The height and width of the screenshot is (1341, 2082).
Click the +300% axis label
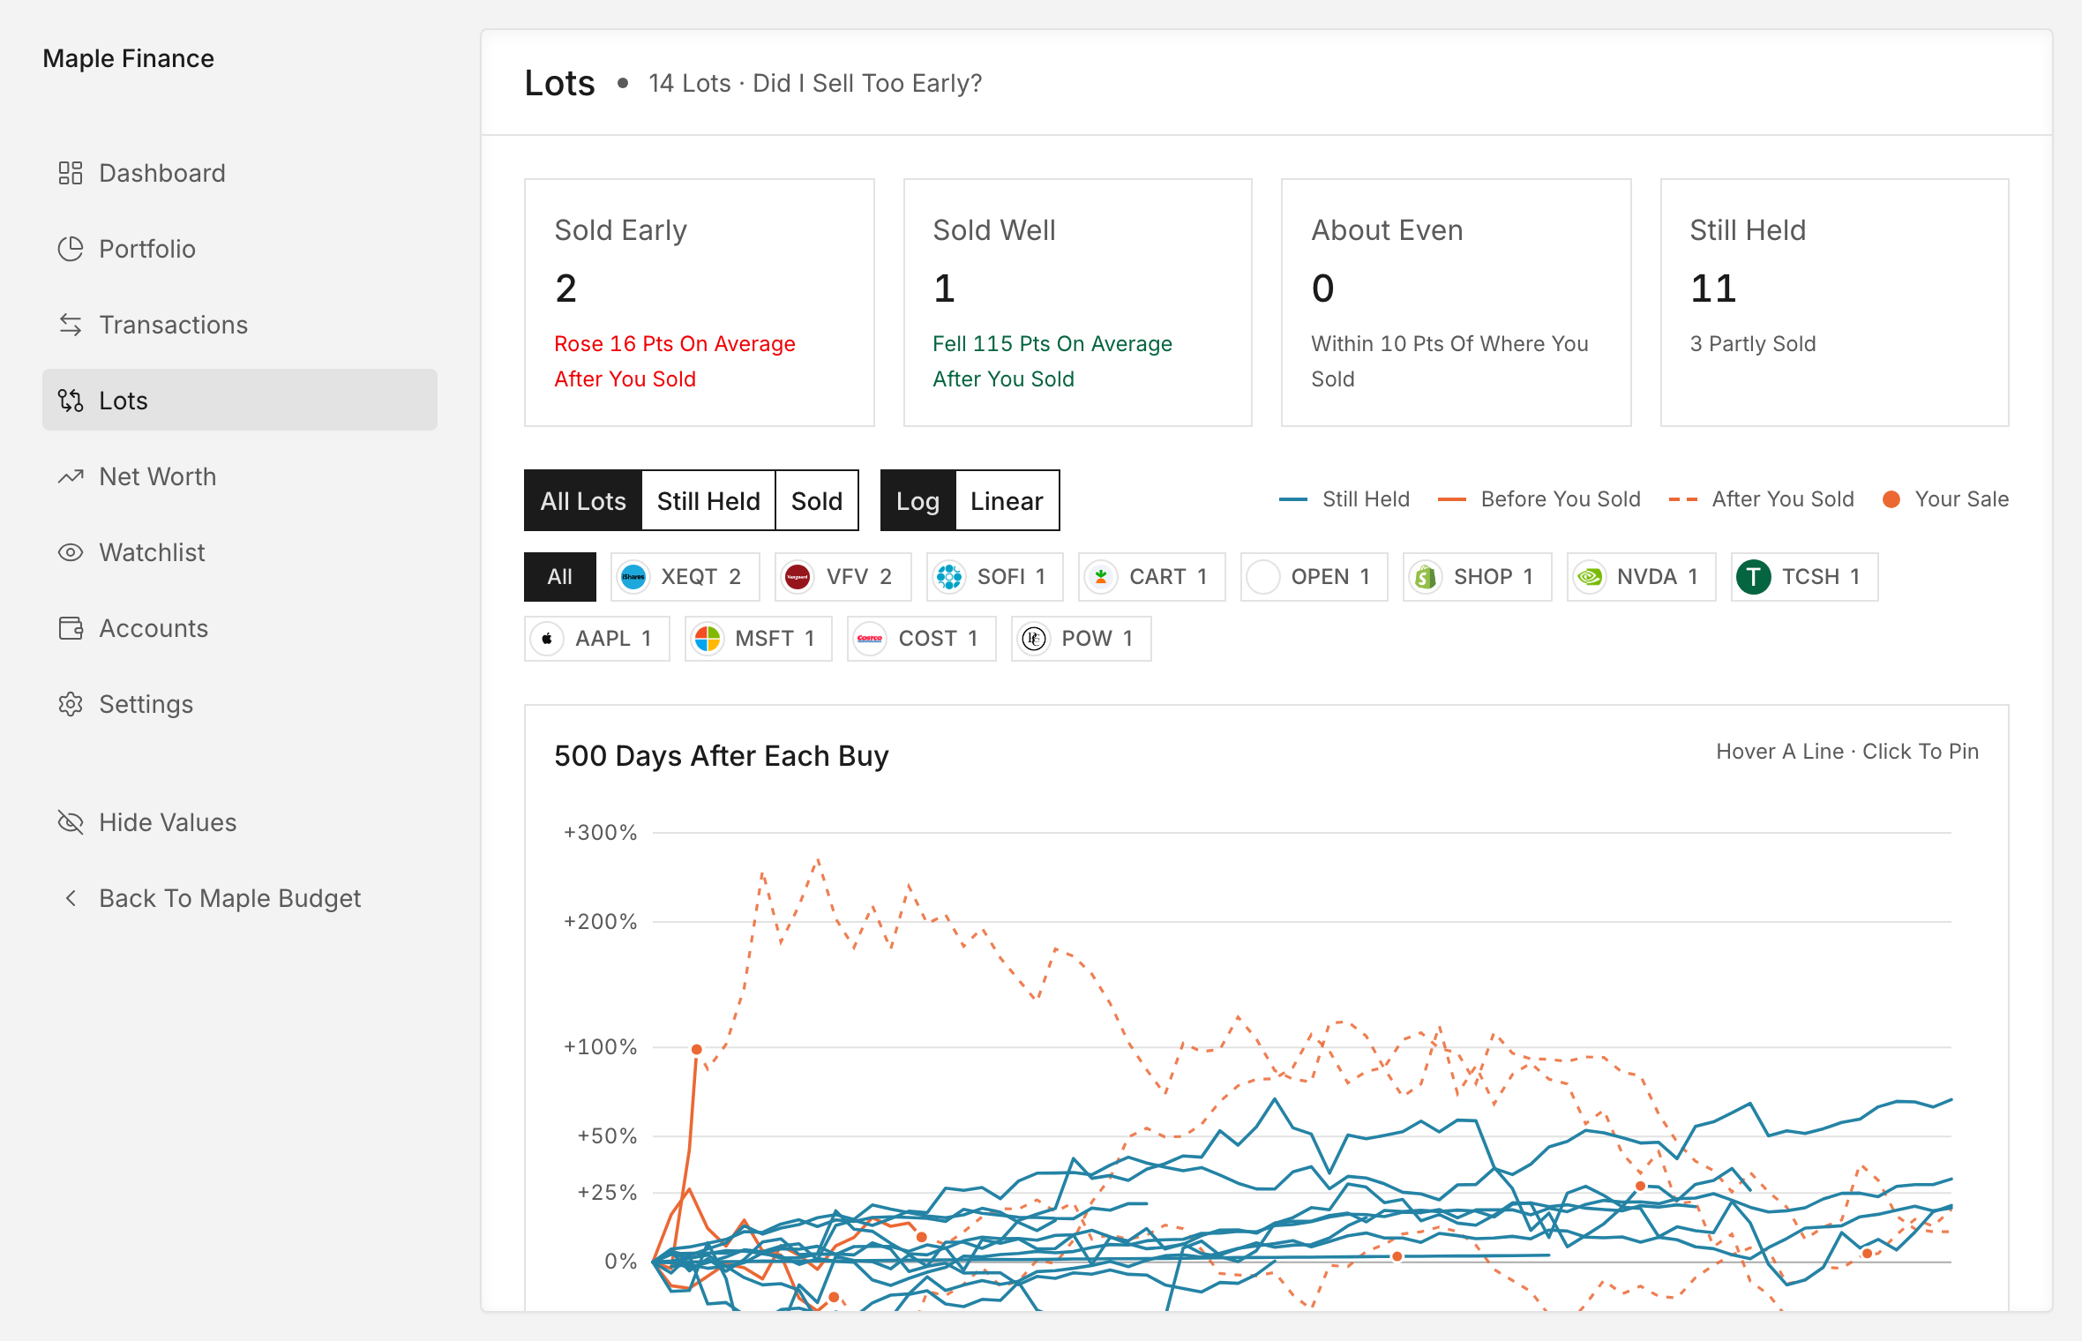600,833
